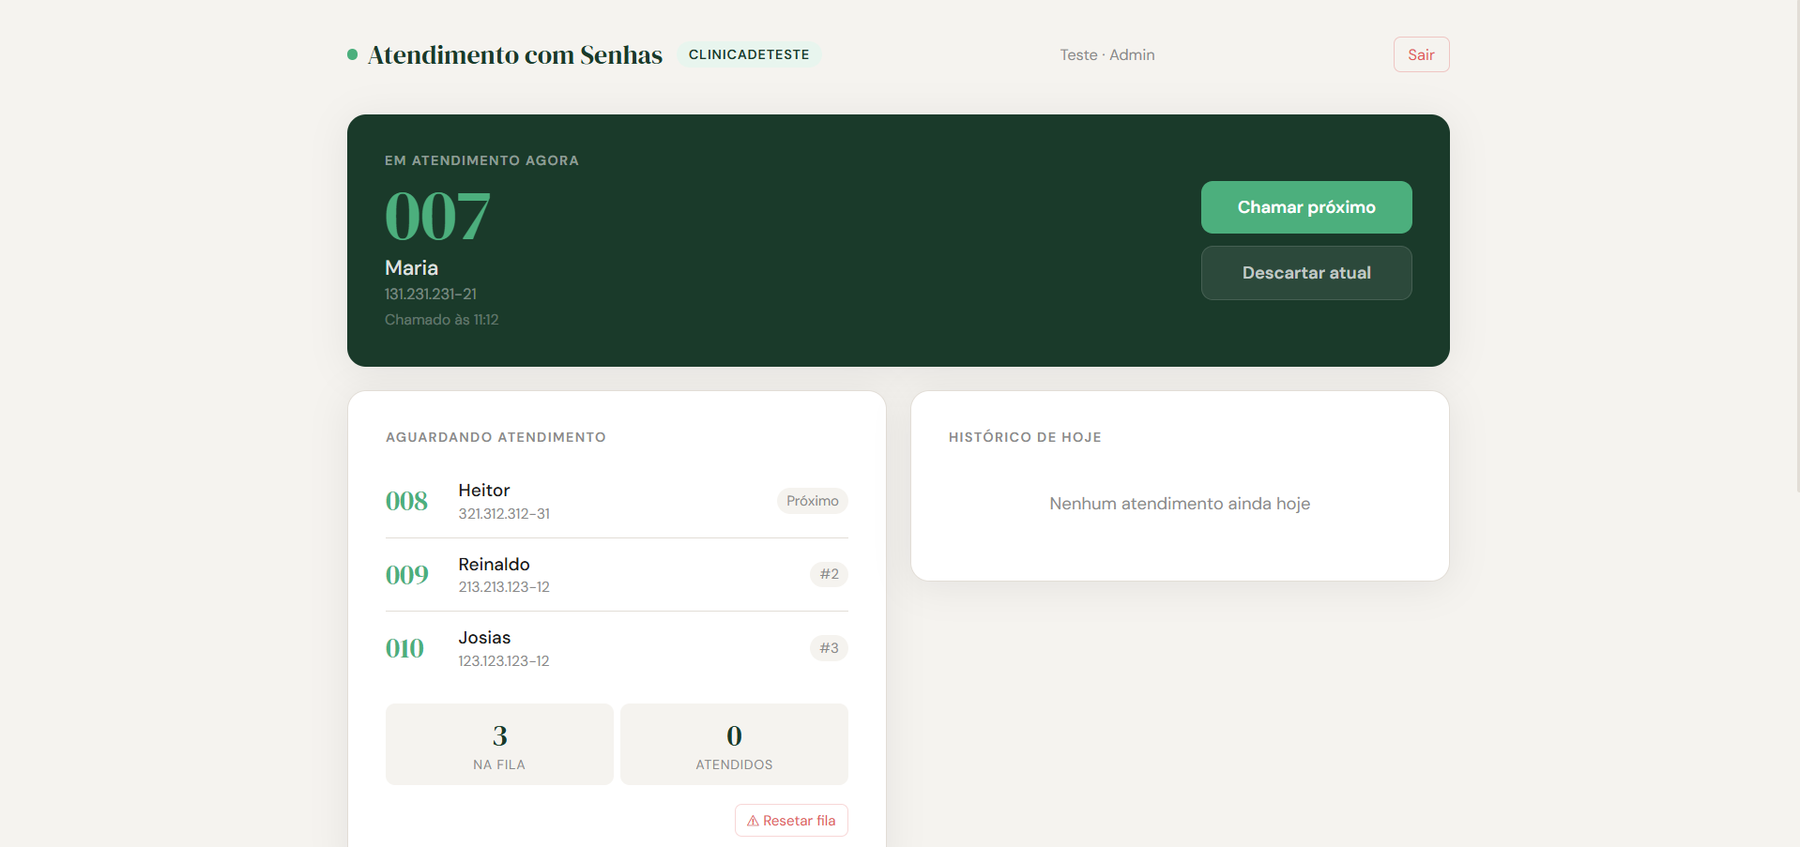Viewport: 1800px width, 847px height.
Task: Select Heitor's queue row
Action: point(616,502)
